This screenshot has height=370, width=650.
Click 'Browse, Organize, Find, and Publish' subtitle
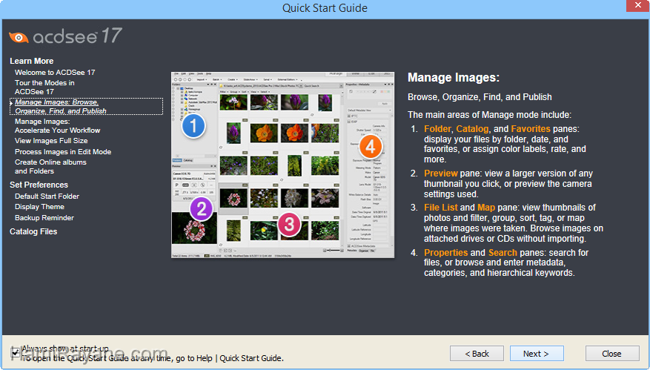(x=480, y=97)
